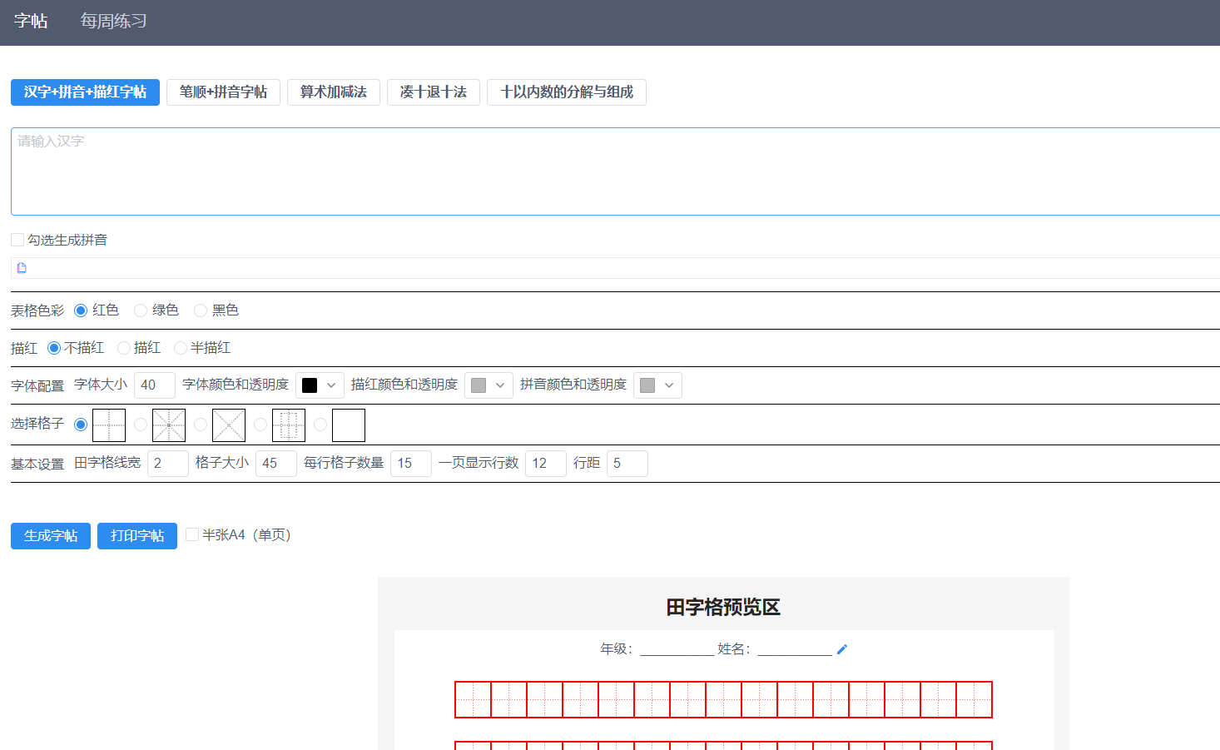The width and height of the screenshot is (1220, 750).
Task: Click the blue pencil edit icon beside 姓名
Action: pos(842,649)
